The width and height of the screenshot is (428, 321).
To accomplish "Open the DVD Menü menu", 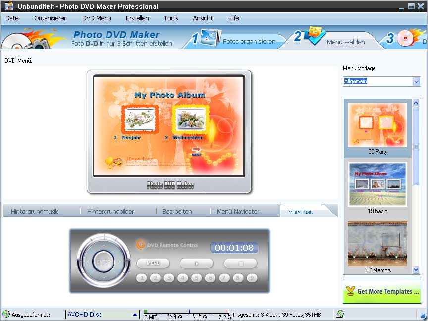I will [x=97, y=18].
